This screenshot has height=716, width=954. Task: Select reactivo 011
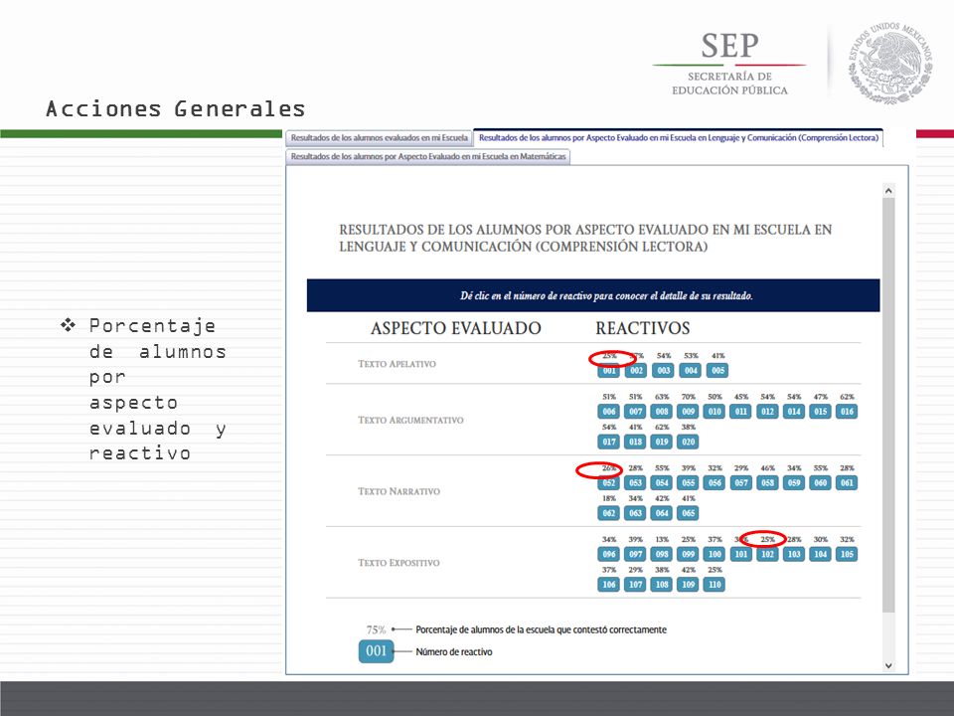pyautogui.click(x=741, y=412)
